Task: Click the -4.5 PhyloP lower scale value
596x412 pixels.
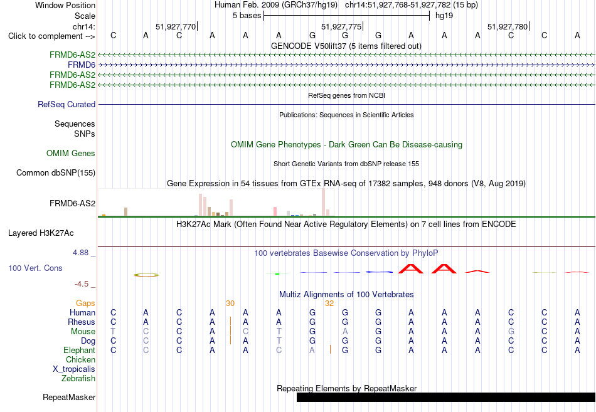Action: click(x=82, y=284)
